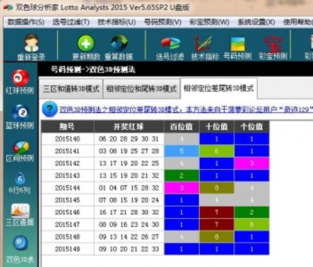Open the 彩宝预测(W) menu
Image resolution: width=313 pixels, height=267 pixels.
tap(209, 22)
